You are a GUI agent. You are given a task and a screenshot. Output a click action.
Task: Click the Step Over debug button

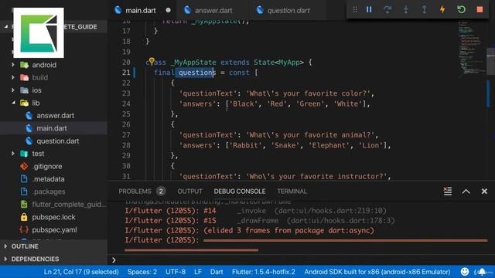[387, 10]
